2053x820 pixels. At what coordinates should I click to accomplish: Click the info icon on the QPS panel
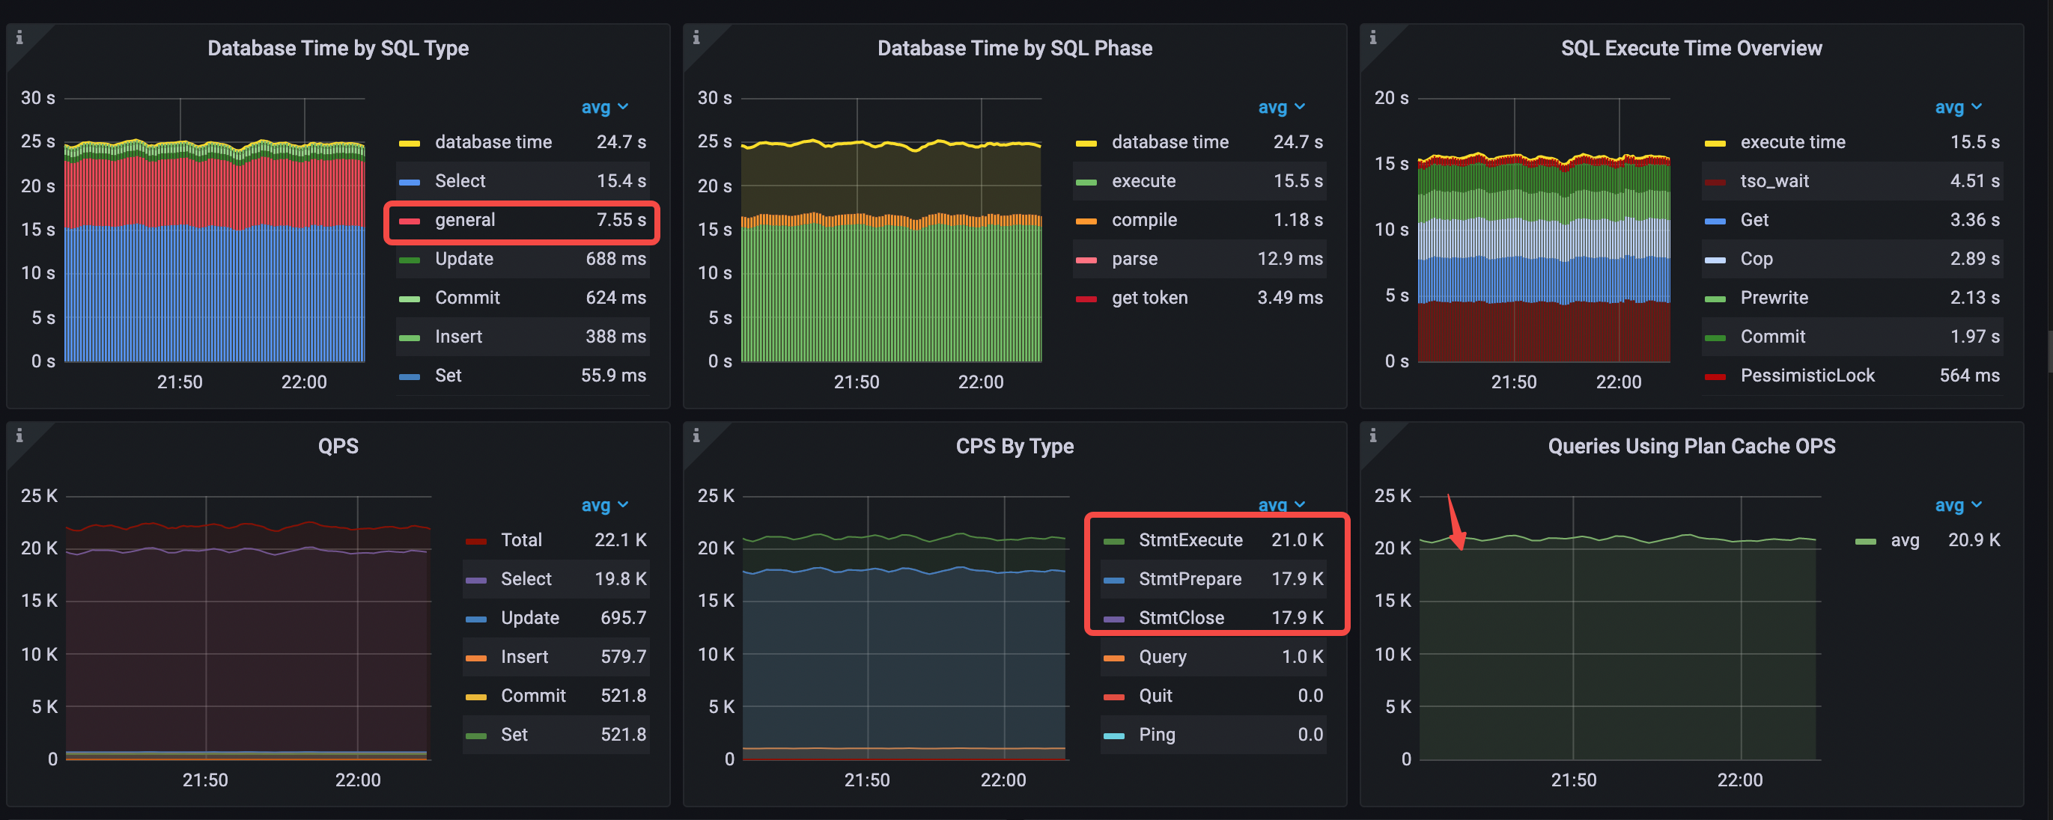(19, 435)
